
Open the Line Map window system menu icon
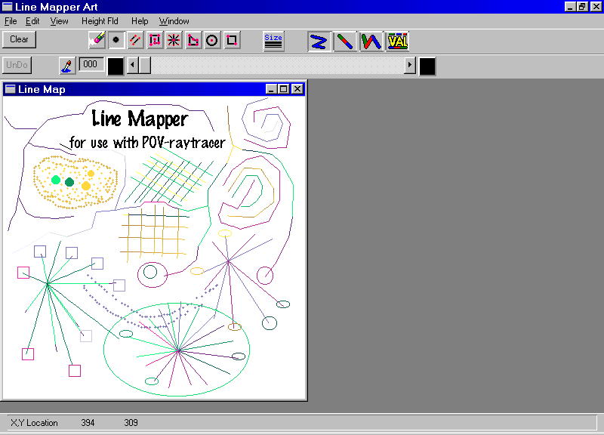coord(11,89)
